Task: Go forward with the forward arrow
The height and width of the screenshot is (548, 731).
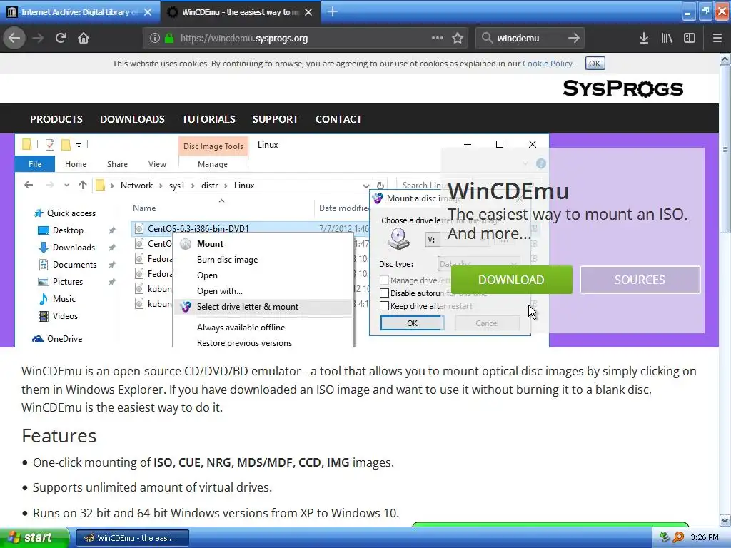Action: (x=39, y=39)
